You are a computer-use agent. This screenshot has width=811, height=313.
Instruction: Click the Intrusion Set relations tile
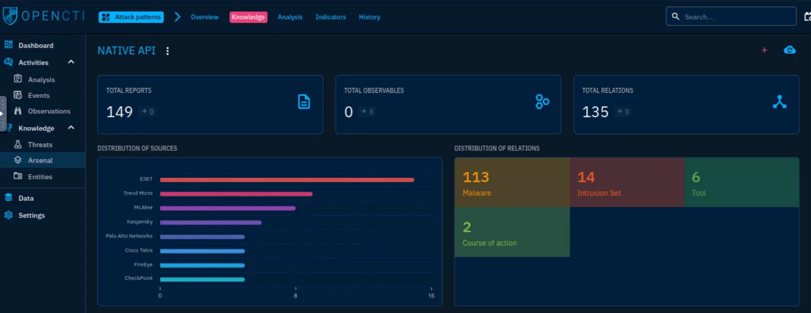pyautogui.click(x=626, y=183)
